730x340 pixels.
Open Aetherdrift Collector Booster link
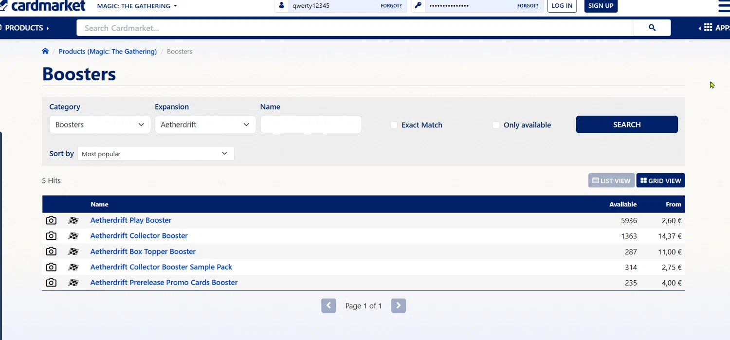tap(139, 236)
